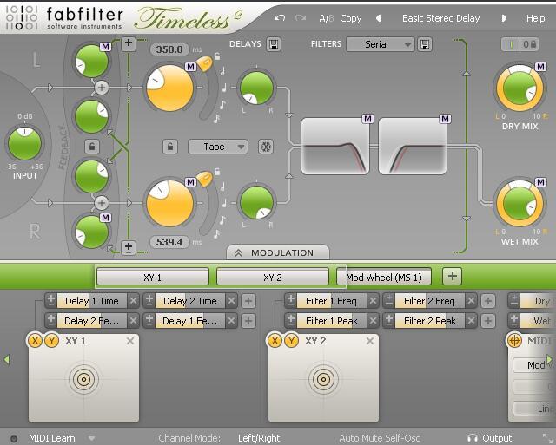Save the Delays section preset icon

tap(274, 44)
